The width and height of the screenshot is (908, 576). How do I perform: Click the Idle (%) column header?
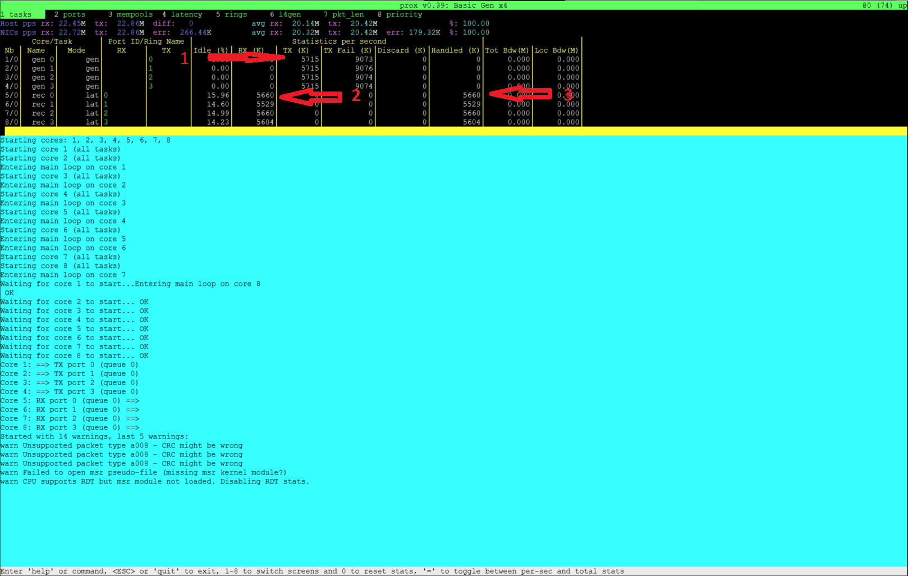[211, 51]
